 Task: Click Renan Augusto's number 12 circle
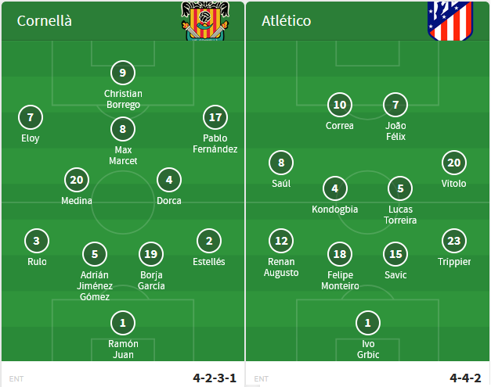click(x=281, y=241)
